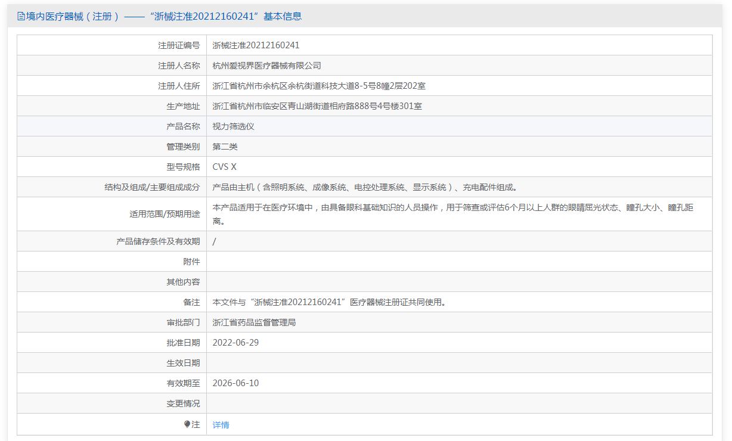
Task: Click the 变更情况 row label
Action: 183,403
